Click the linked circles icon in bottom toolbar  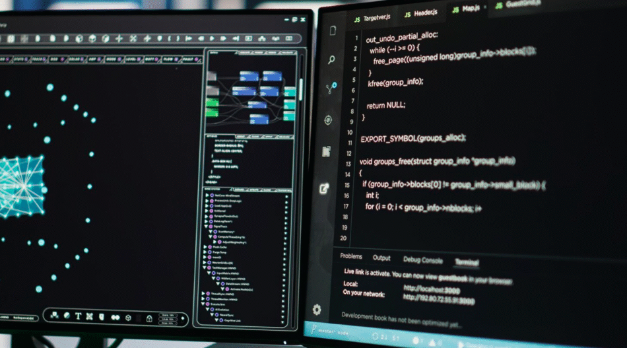coord(115,317)
